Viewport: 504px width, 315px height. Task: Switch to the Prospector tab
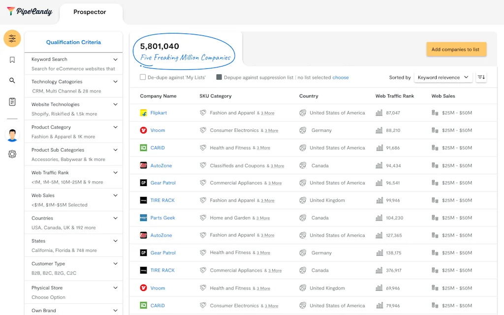tap(91, 12)
